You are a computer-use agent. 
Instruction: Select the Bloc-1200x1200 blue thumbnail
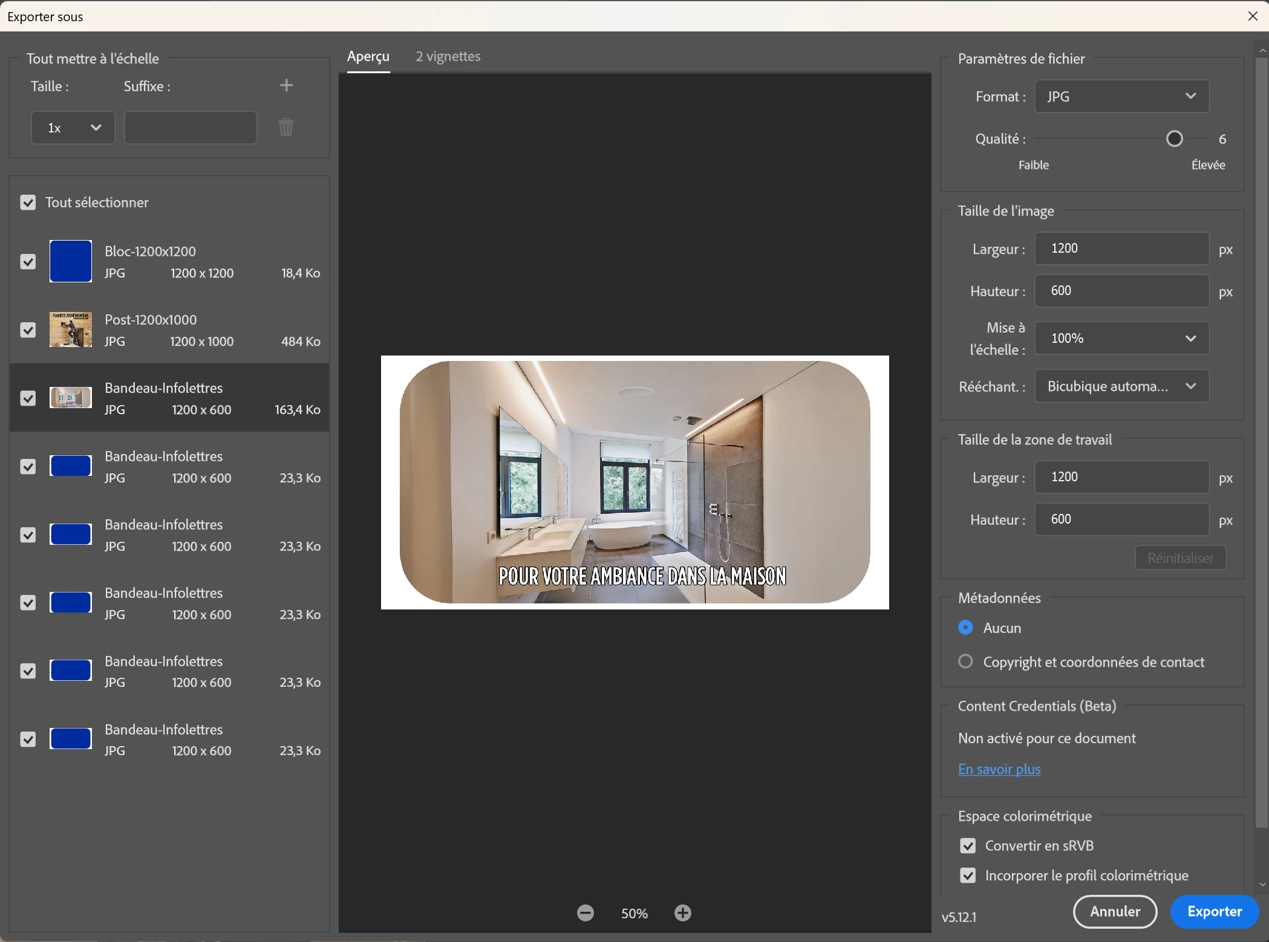tap(71, 261)
